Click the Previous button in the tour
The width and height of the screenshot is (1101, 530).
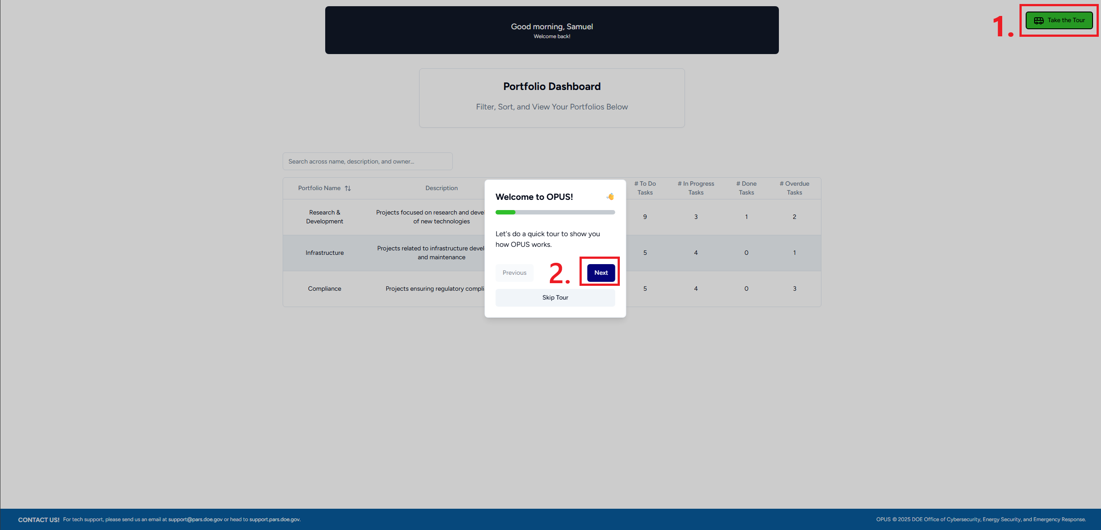click(514, 273)
